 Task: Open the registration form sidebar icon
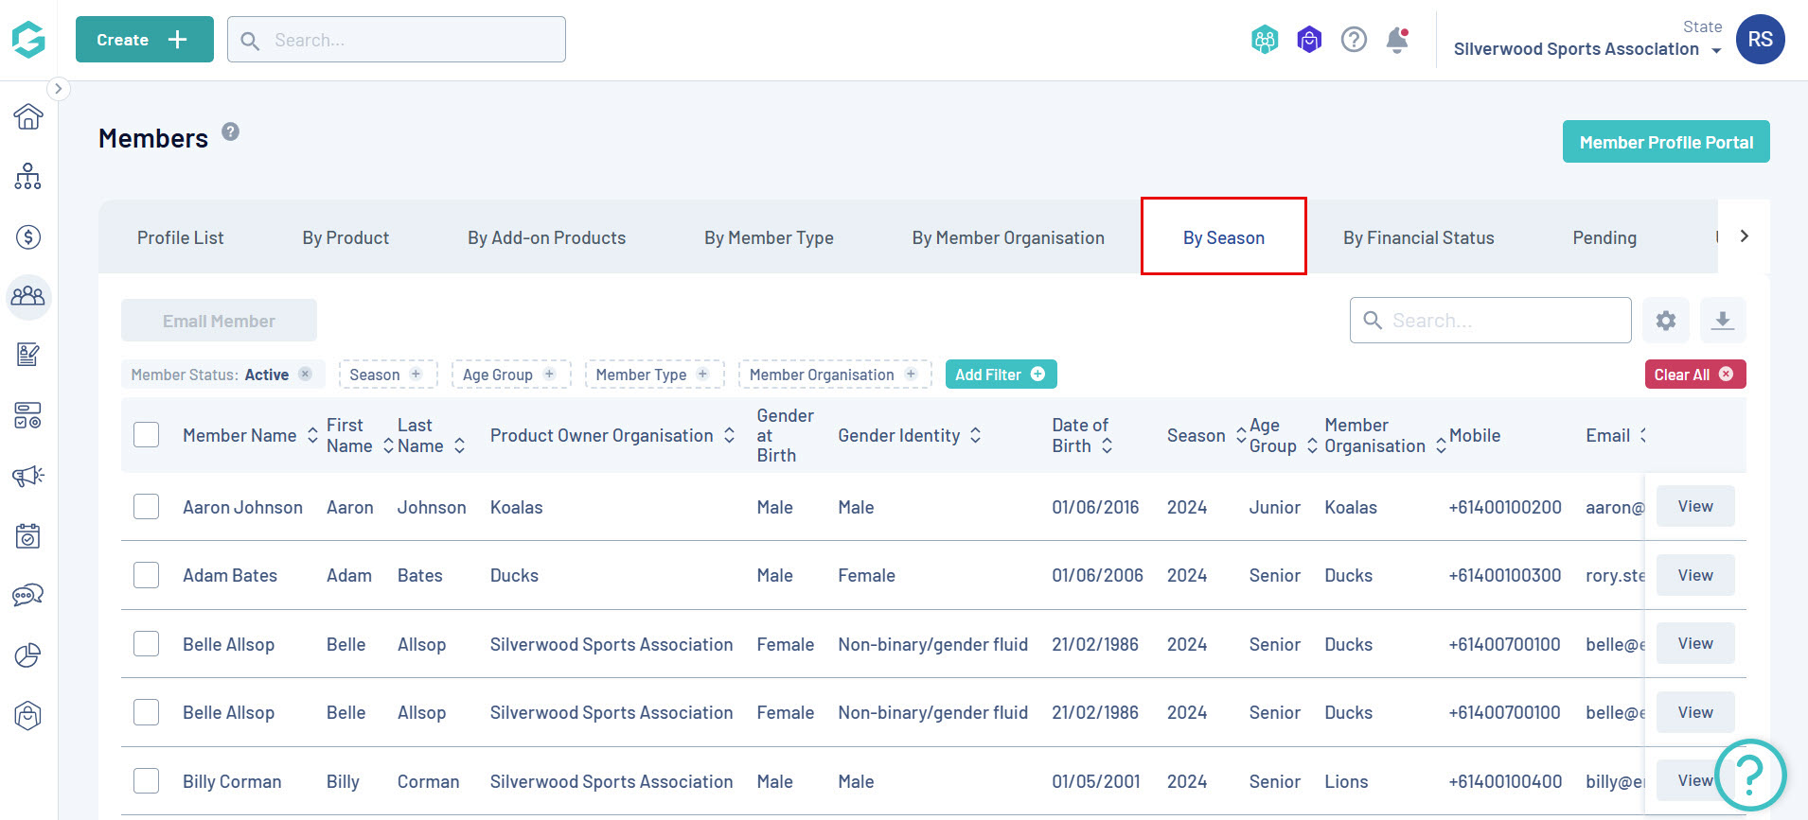[x=28, y=355]
